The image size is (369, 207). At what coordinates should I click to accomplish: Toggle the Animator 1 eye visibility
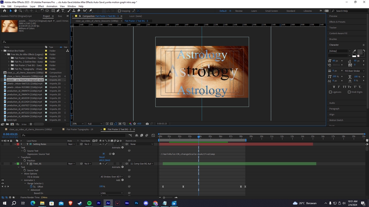click(x=3, y=180)
